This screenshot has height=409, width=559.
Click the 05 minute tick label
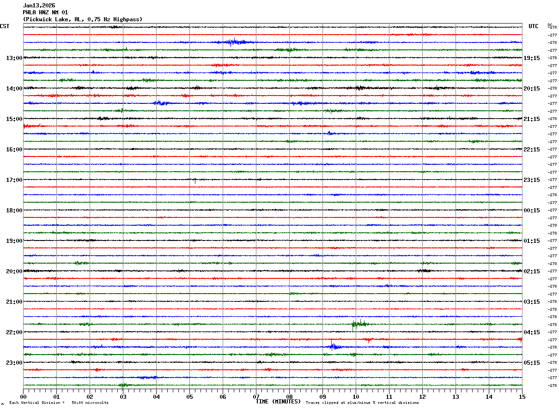[x=189, y=397]
